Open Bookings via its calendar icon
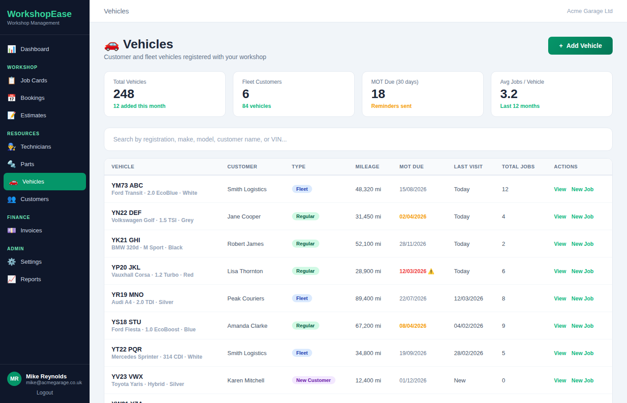The image size is (627, 403). point(12,98)
